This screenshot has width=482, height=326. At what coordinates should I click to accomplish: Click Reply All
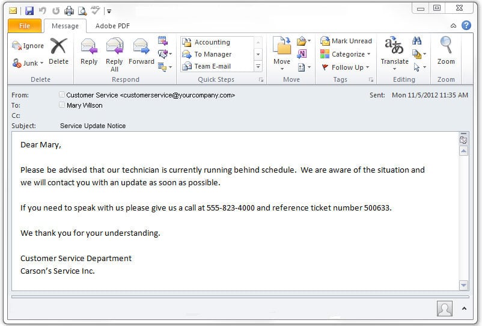point(114,55)
